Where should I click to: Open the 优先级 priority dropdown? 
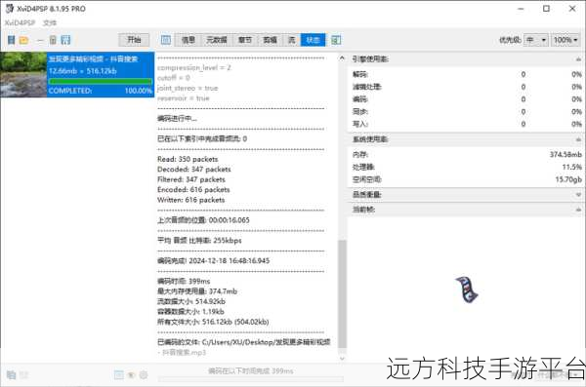(x=536, y=40)
